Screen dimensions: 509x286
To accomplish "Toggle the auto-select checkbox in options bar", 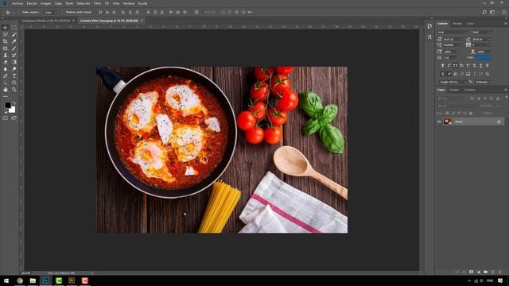I will click(x=20, y=12).
